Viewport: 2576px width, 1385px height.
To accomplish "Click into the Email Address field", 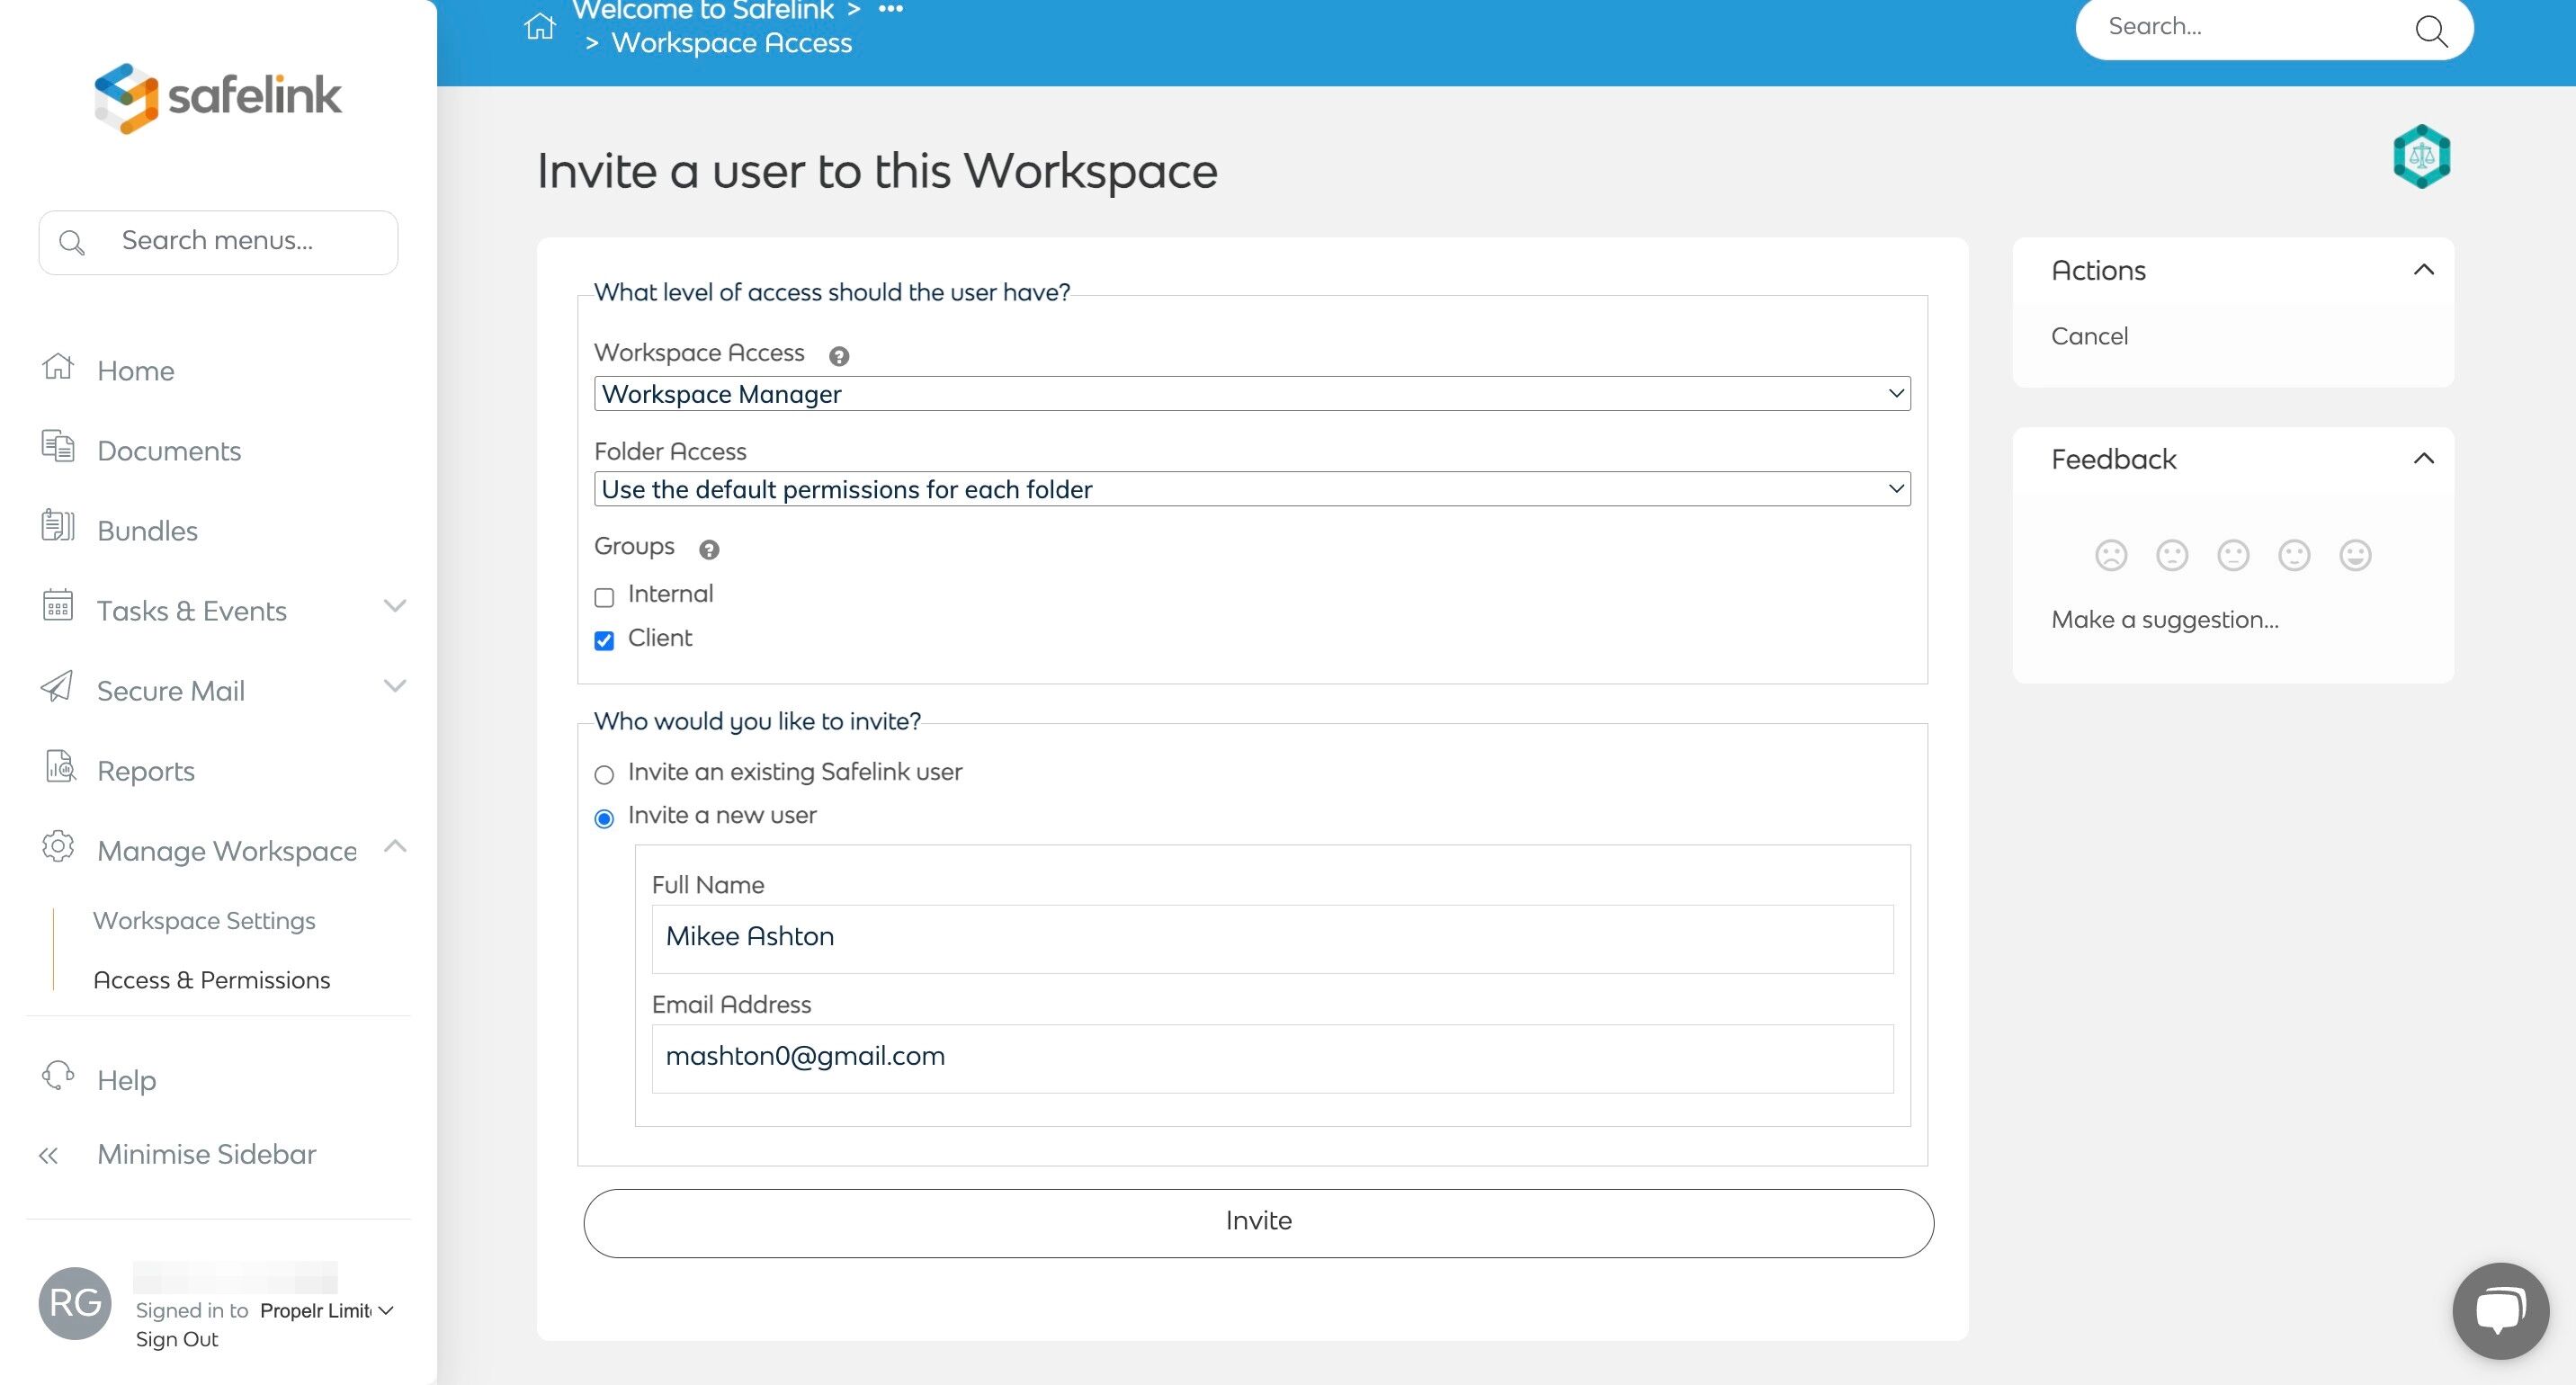I will (x=1272, y=1057).
